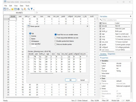Image resolution: width=136 pixels, height=102 pixels.
Task: Check Treat sequential delimiters as one
Action: pos(55,38)
